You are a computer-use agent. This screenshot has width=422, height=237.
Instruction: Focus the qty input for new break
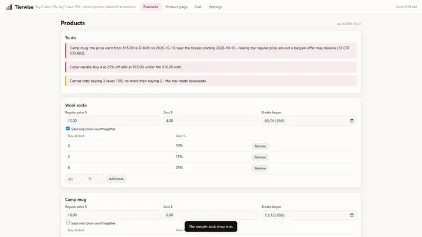[74, 178]
